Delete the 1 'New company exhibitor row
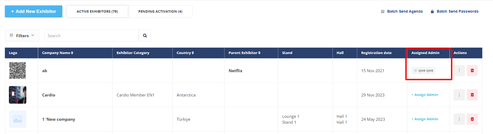 click(472, 119)
